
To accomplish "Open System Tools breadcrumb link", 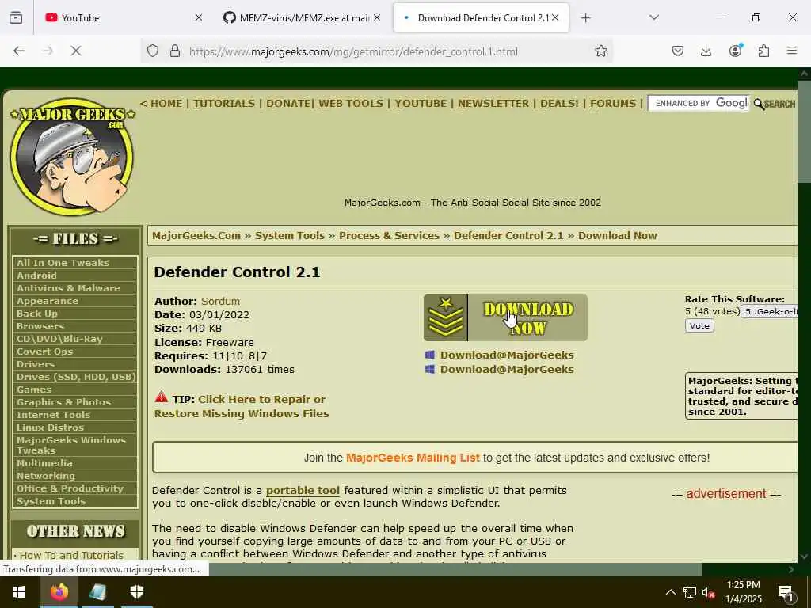I will click(290, 236).
